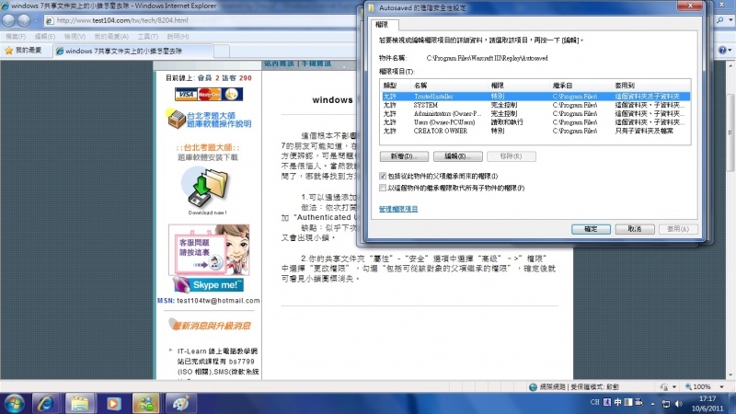Select the Users (Owner-PC\Users) permission row
This screenshot has width=736, height=414.
tap(535, 122)
